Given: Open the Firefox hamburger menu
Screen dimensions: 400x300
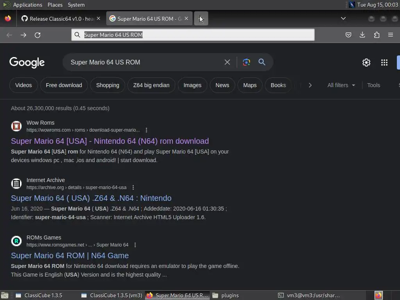Looking at the screenshot, I should pos(391,35).
